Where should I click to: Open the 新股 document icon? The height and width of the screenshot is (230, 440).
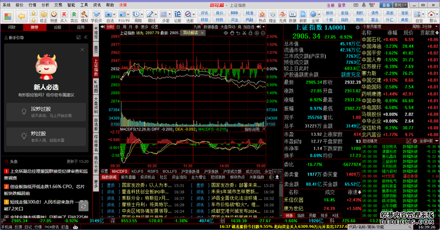[303, 17]
